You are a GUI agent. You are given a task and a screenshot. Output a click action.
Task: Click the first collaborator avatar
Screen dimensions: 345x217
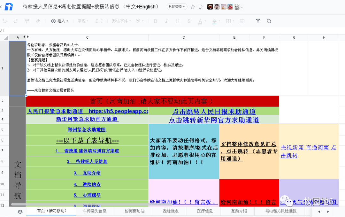pyautogui.click(x=210, y=7)
